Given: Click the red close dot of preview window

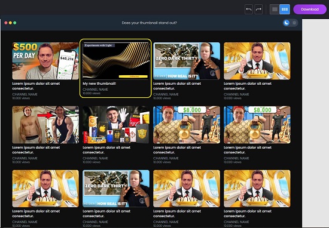Looking at the screenshot, I should pyautogui.click(x=6, y=23).
